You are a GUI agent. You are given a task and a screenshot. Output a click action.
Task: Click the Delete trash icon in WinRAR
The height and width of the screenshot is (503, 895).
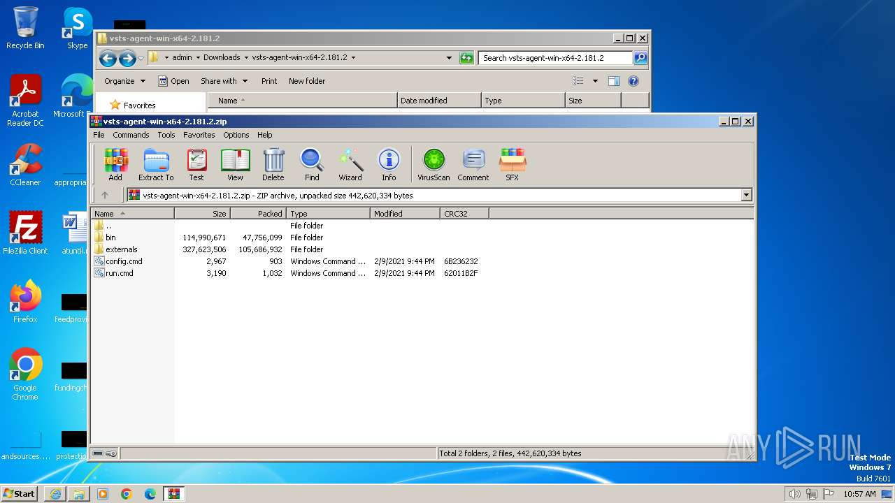(273, 165)
